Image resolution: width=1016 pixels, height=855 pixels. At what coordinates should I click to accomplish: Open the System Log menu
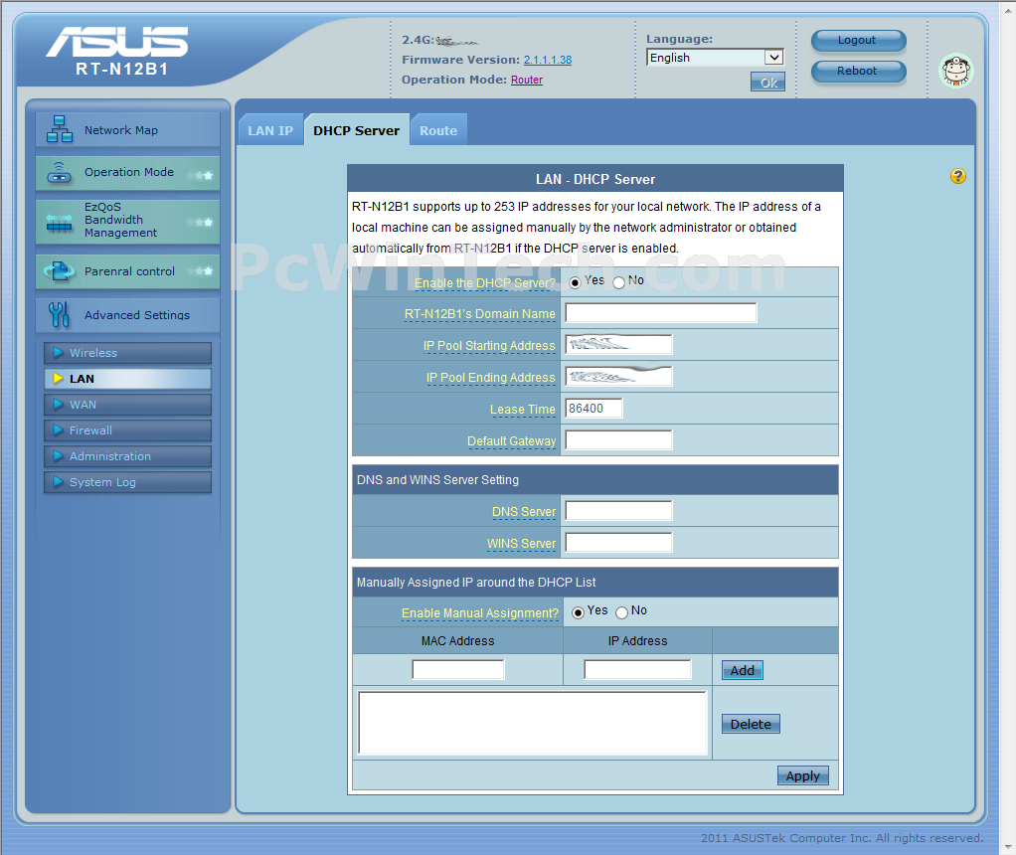(x=127, y=482)
